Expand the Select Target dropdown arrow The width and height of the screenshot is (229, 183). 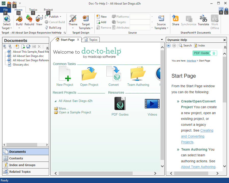[11, 28]
